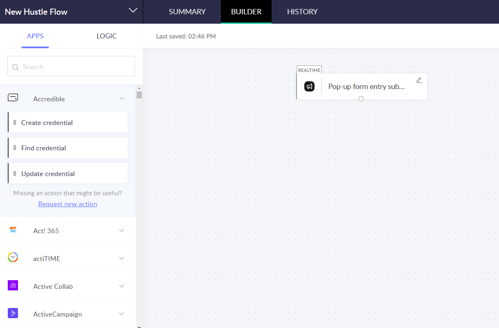Expand the Act! 365 section
Viewport: 499px width, 328px height.
click(x=121, y=230)
